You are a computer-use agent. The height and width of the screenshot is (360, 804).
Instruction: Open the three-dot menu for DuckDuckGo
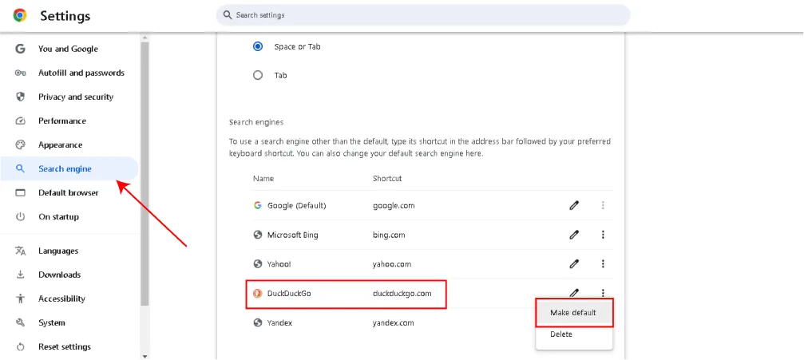(x=603, y=293)
